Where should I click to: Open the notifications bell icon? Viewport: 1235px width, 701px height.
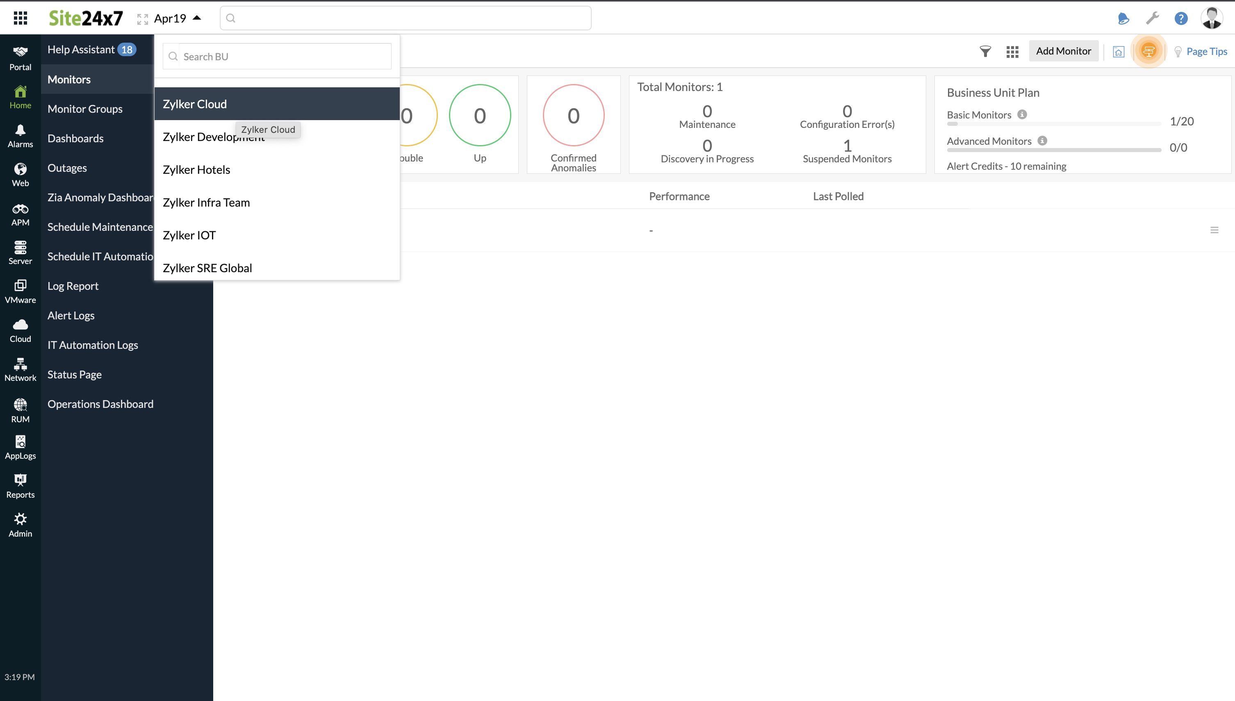pyautogui.click(x=1123, y=18)
